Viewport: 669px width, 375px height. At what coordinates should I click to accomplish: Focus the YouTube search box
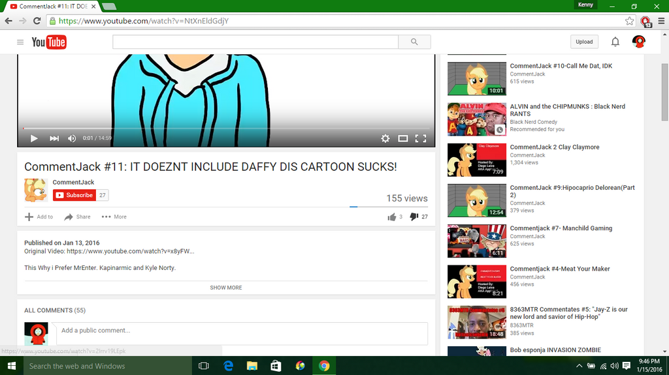[x=255, y=42]
